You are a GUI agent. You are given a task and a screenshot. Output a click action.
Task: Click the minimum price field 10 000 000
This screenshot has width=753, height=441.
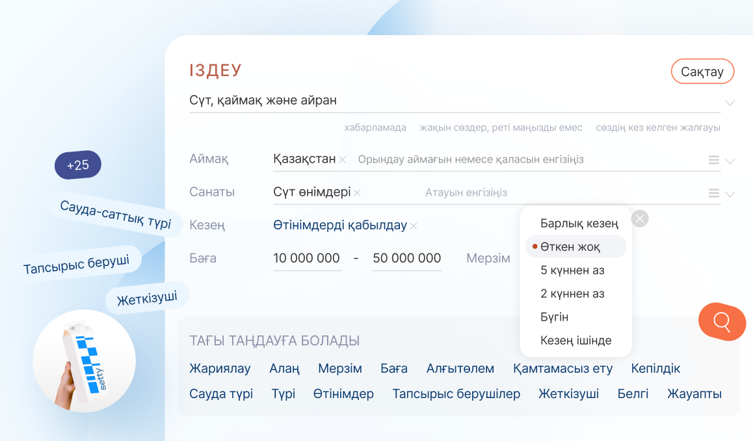(307, 258)
